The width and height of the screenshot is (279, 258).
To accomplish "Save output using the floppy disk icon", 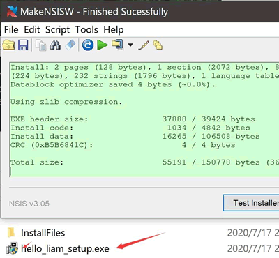I will pyautogui.click(x=23, y=45).
